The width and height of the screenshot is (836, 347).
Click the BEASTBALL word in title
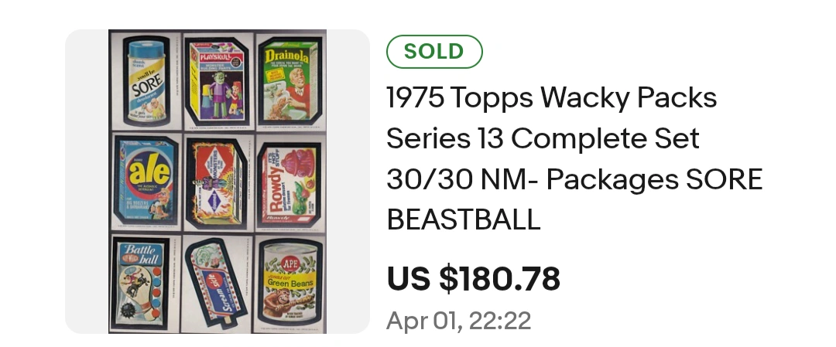[464, 219]
